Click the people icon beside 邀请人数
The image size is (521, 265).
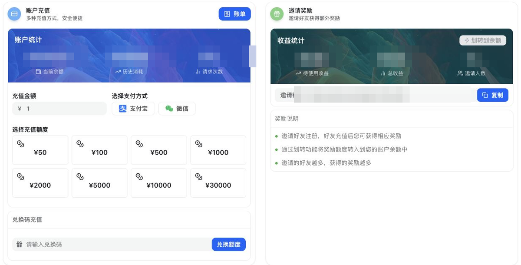click(x=460, y=73)
